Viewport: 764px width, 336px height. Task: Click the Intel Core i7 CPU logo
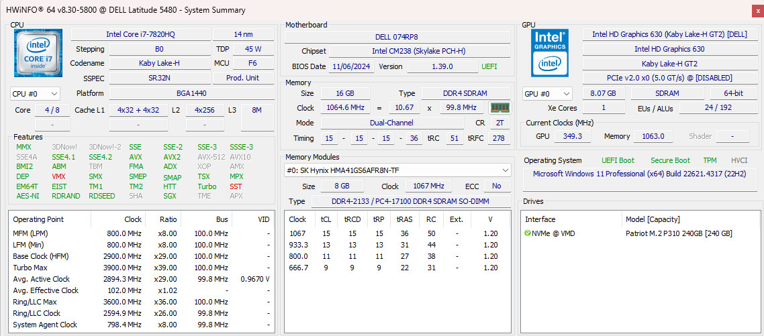[x=38, y=53]
